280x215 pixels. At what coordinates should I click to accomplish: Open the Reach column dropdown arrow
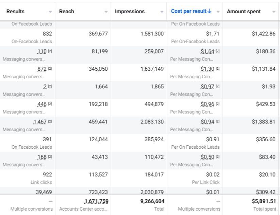pyautogui.click(x=106, y=12)
